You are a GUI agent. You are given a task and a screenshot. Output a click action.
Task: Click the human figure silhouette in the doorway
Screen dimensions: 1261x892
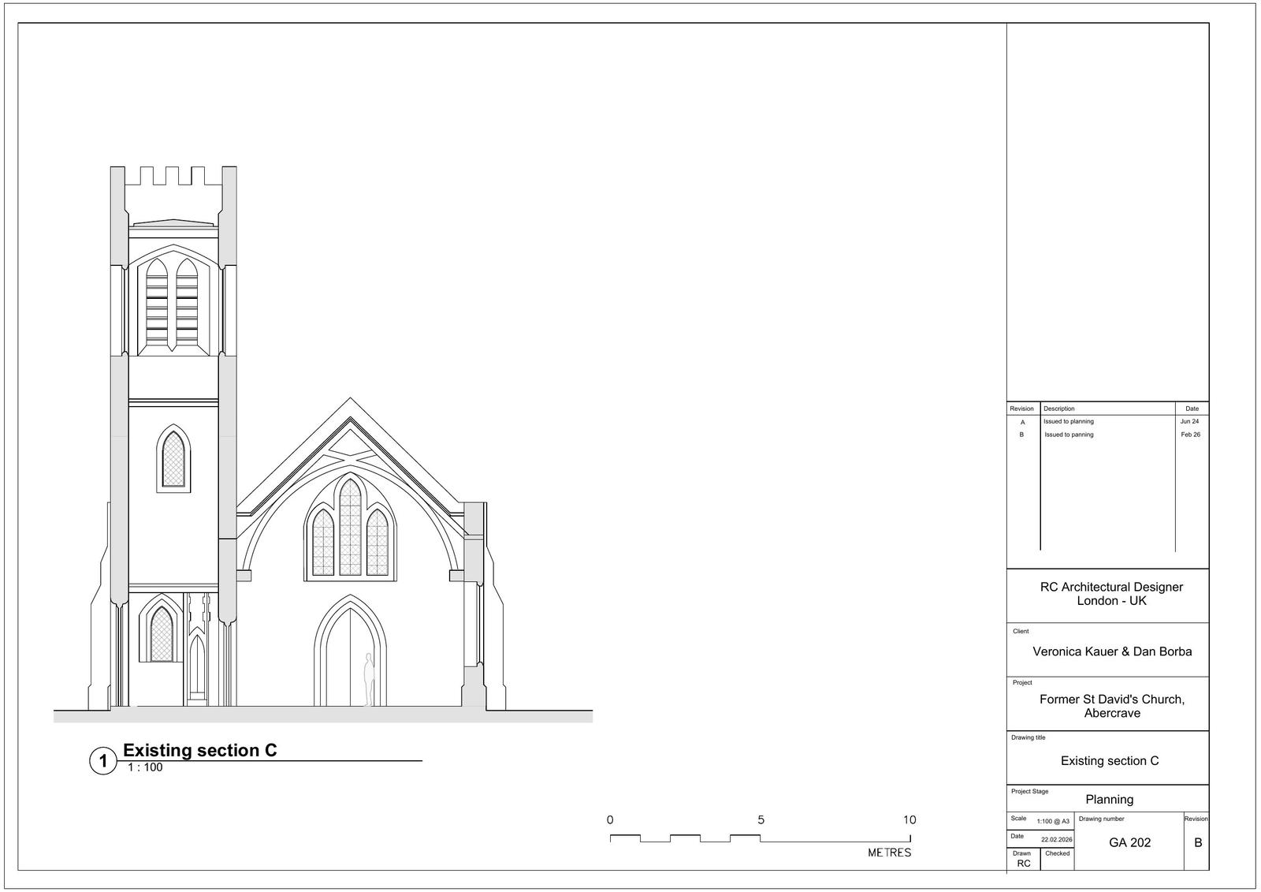(368, 679)
